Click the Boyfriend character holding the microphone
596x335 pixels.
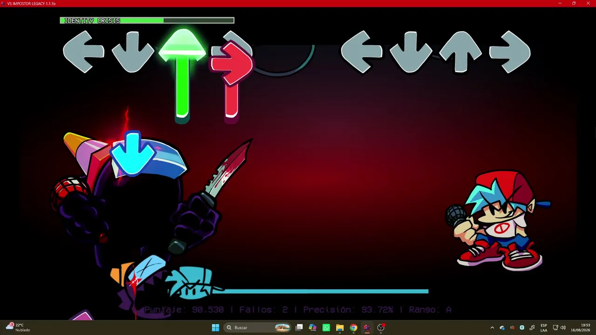tap(497, 221)
